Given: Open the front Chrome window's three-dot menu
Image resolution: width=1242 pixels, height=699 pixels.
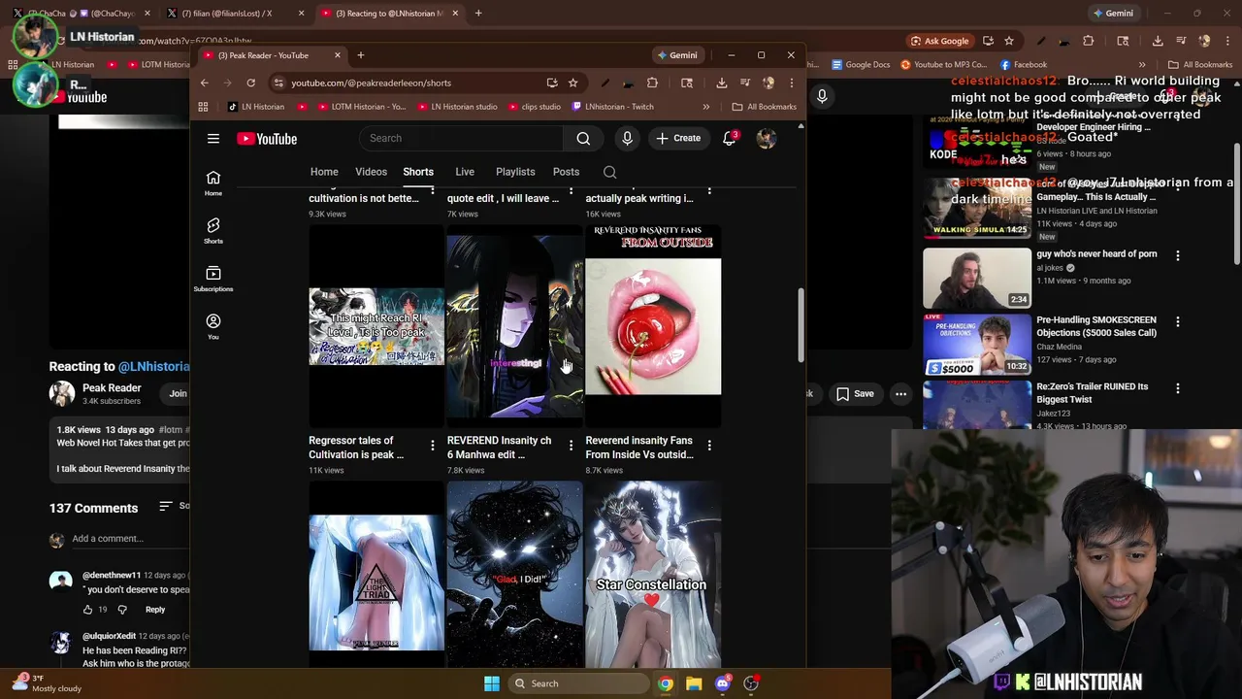Looking at the screenshot, I should [791, 83].
